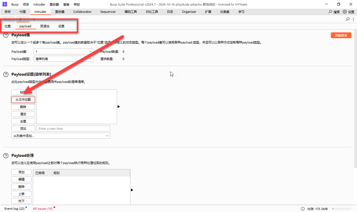Open the 帮助 menu

tap(77, 4)
